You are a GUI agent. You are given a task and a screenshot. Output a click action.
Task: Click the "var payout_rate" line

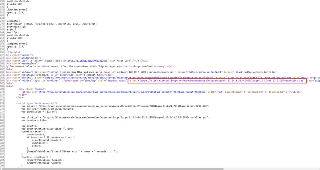pyautogui.click(x=39, y=112)
